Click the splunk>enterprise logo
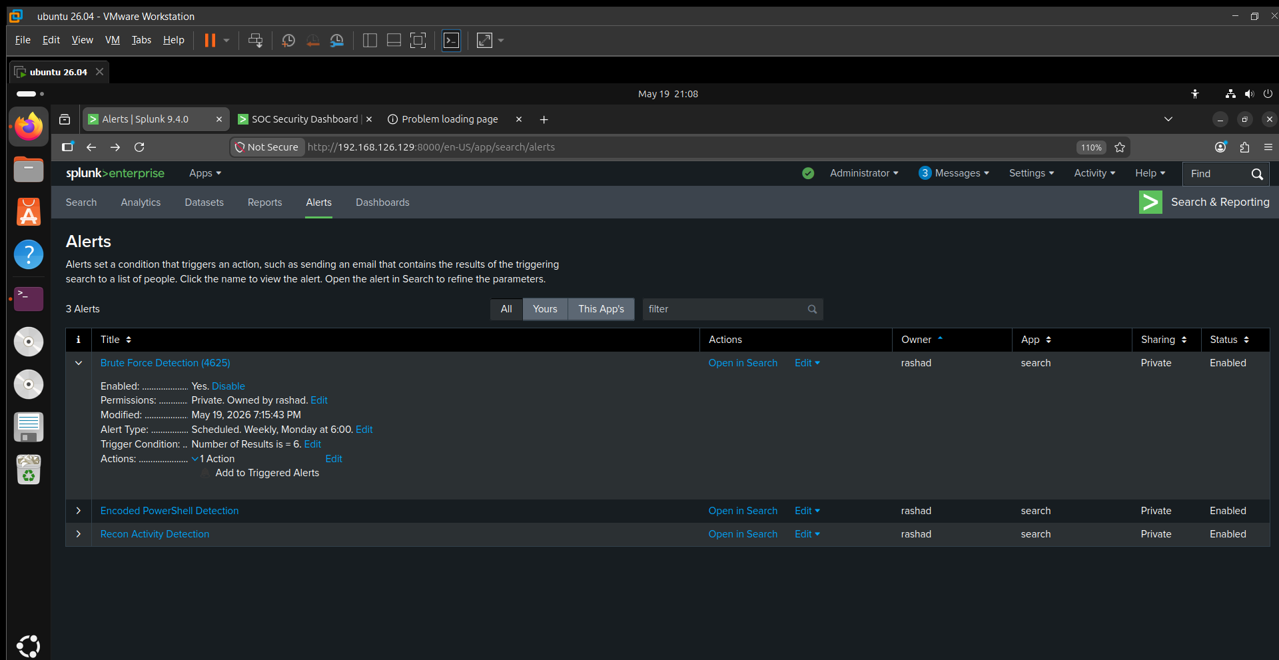This screenshot has height=660, width=1279. tap(115, 173)
